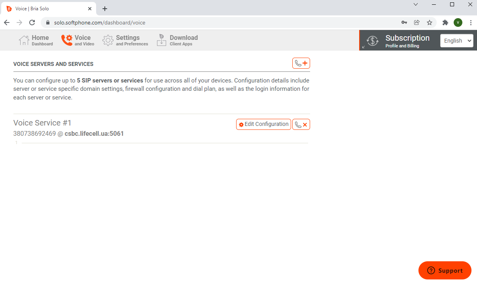Screen dimensions: 477x283
Task: Open the tab search chevron
Action: coord(416,4)
